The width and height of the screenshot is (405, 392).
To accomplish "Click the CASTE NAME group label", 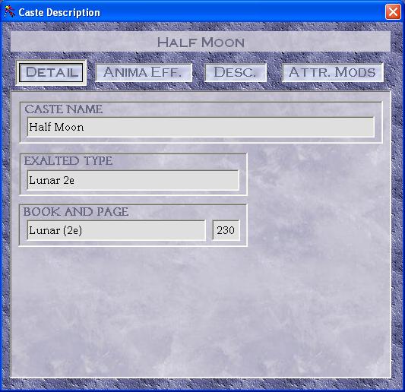I will 64,109.
